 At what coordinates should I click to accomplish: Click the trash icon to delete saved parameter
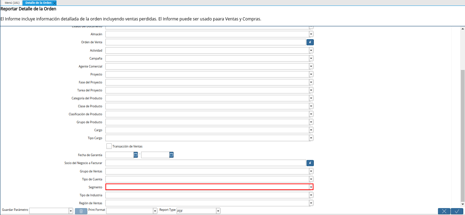[x=81, y=211]
